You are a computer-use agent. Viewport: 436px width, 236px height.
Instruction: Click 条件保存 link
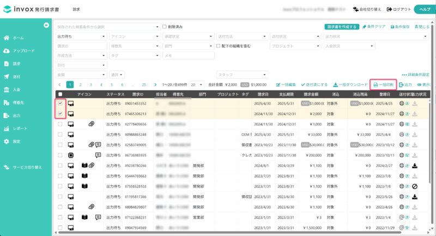400,27
